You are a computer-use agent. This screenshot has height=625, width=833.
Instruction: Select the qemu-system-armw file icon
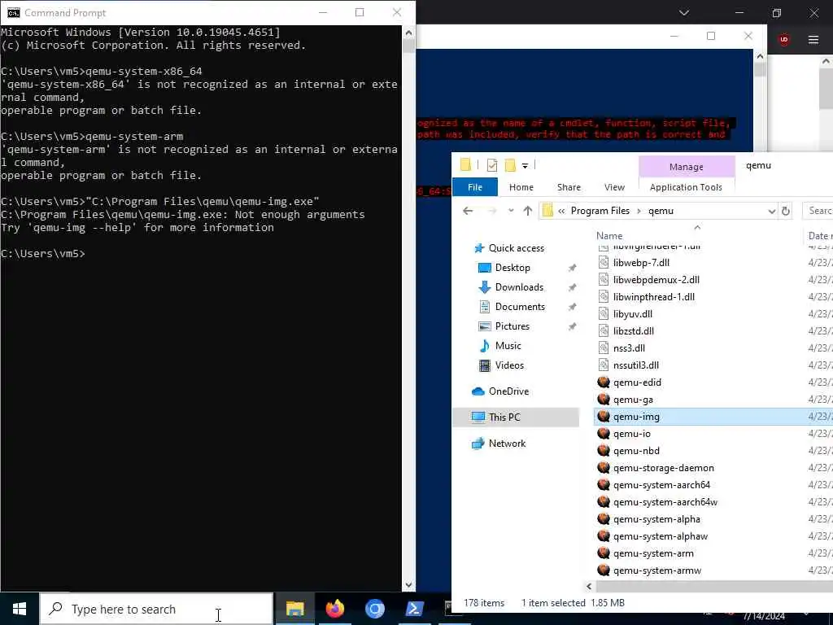pos(603,570)
